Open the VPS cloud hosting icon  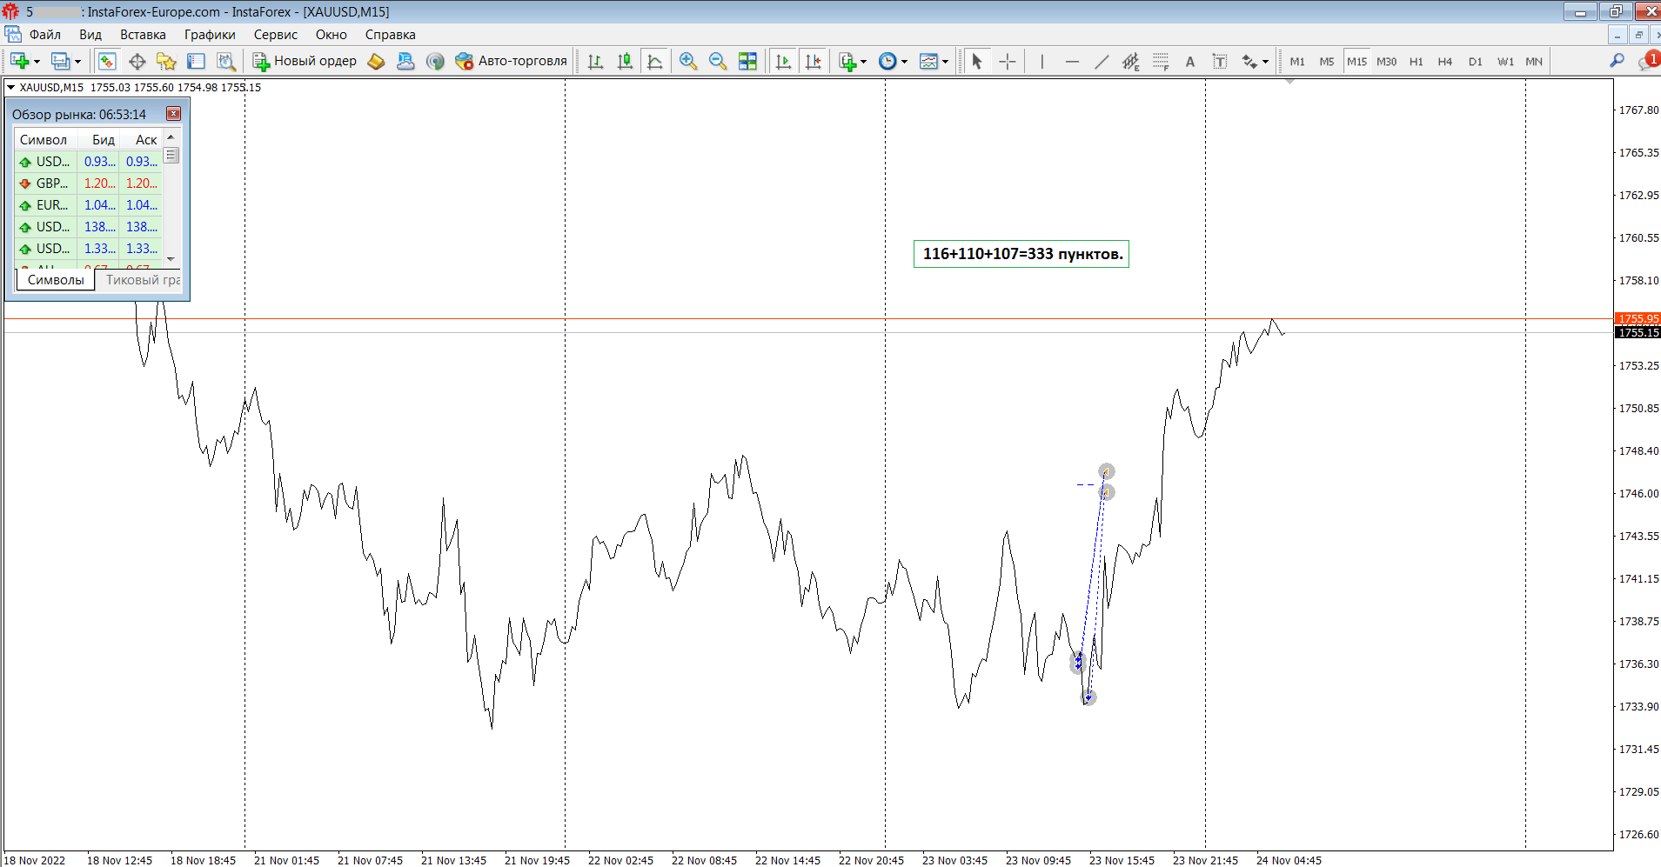pyautogui.click(x=405, y=61)
